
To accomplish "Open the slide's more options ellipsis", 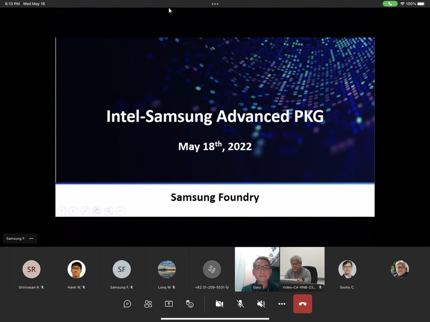I will click(121, 211).
